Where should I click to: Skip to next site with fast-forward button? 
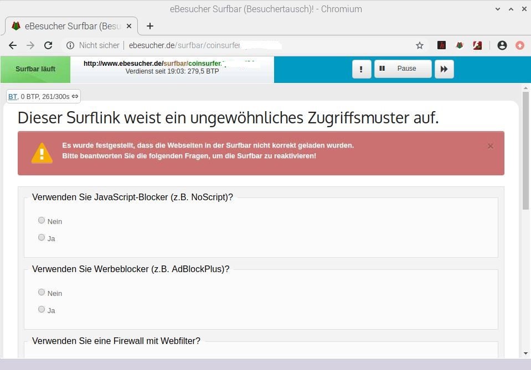tap(444, 69)
